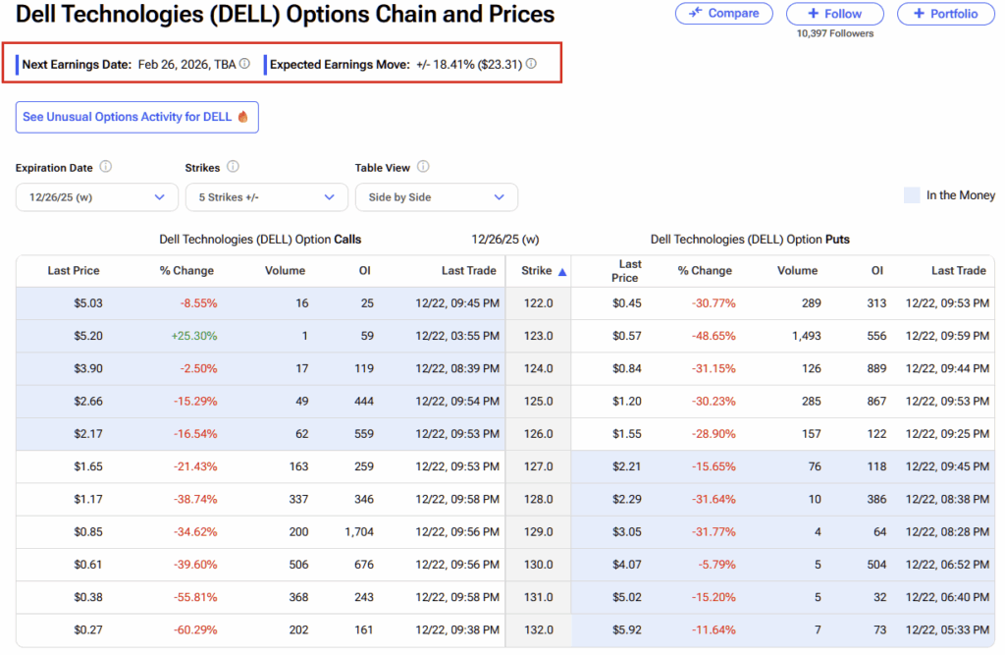The height and width of the screenshot is (655, 1005).
Task: Click the info icon beside Expected Earnings Move
Action: click(x=531, y=64)
